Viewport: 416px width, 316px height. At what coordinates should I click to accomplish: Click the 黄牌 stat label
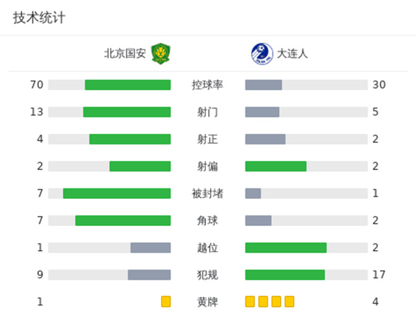tap(207, 301)
